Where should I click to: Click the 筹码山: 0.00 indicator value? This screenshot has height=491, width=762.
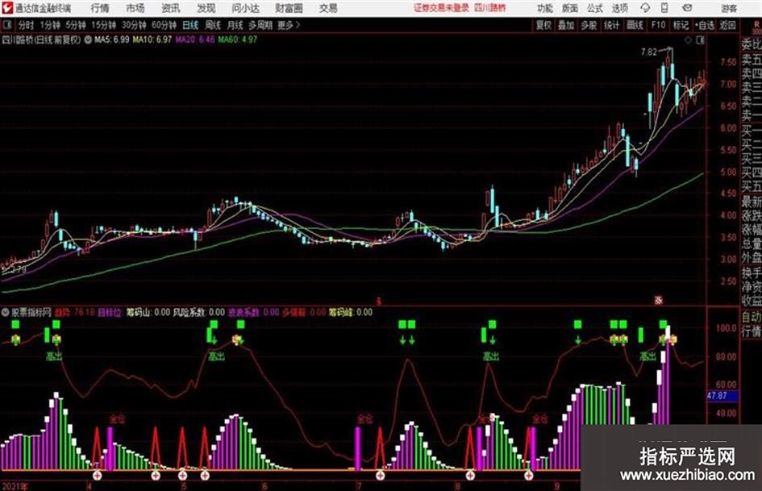point(148,312)
